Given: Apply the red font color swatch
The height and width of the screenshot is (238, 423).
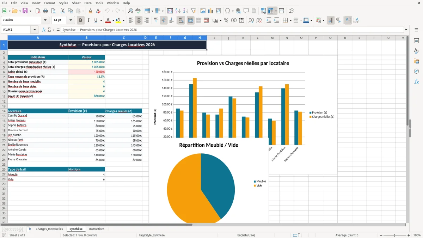Looking at the screenshot, I should tap(108, 20).
